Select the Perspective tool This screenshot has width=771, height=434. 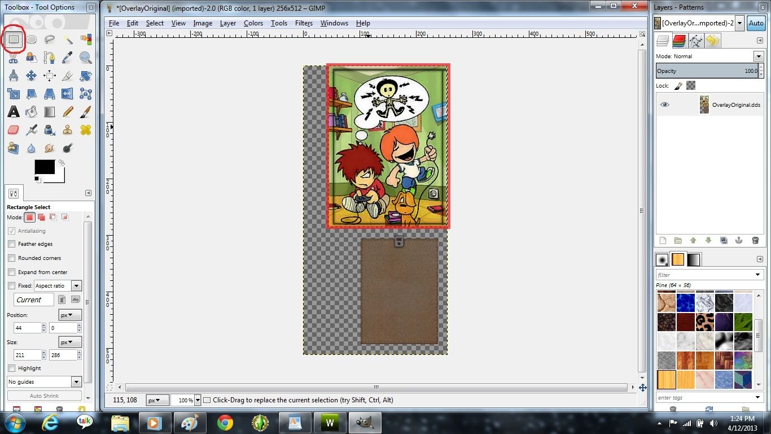click(50, 94)
